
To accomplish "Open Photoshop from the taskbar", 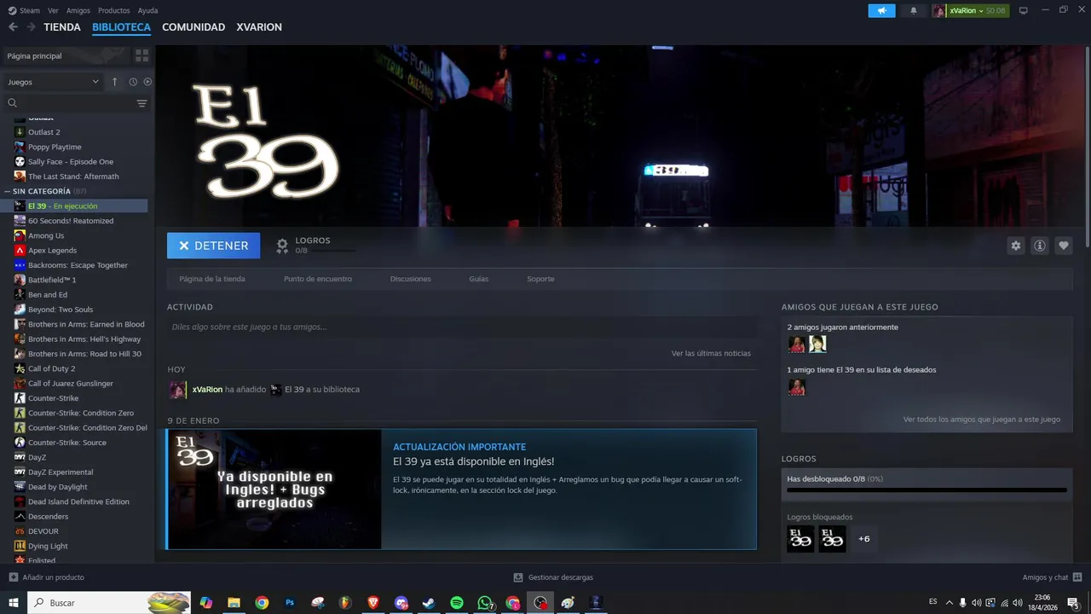I will click(290, 603).
